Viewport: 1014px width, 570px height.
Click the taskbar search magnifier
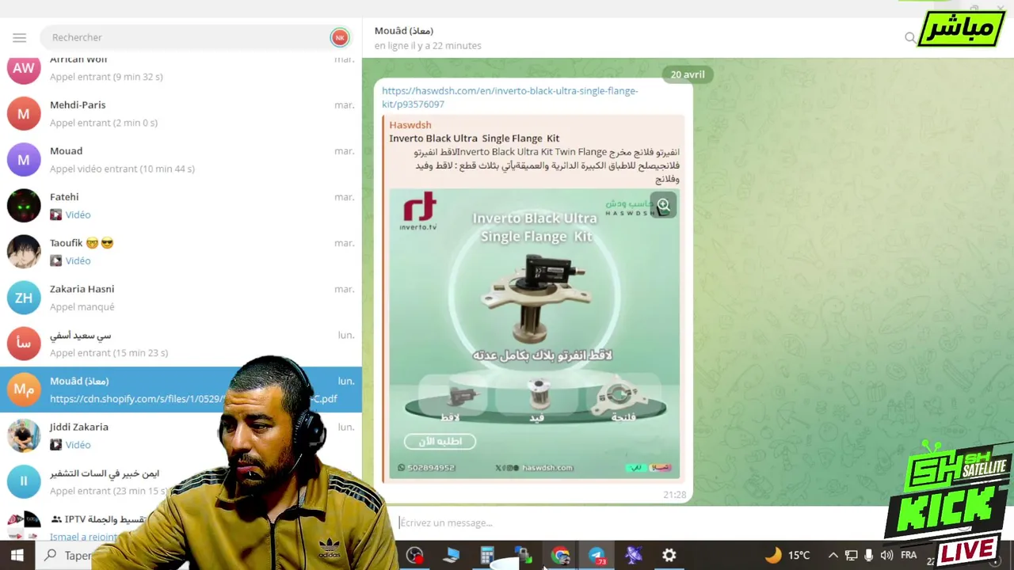50,555
